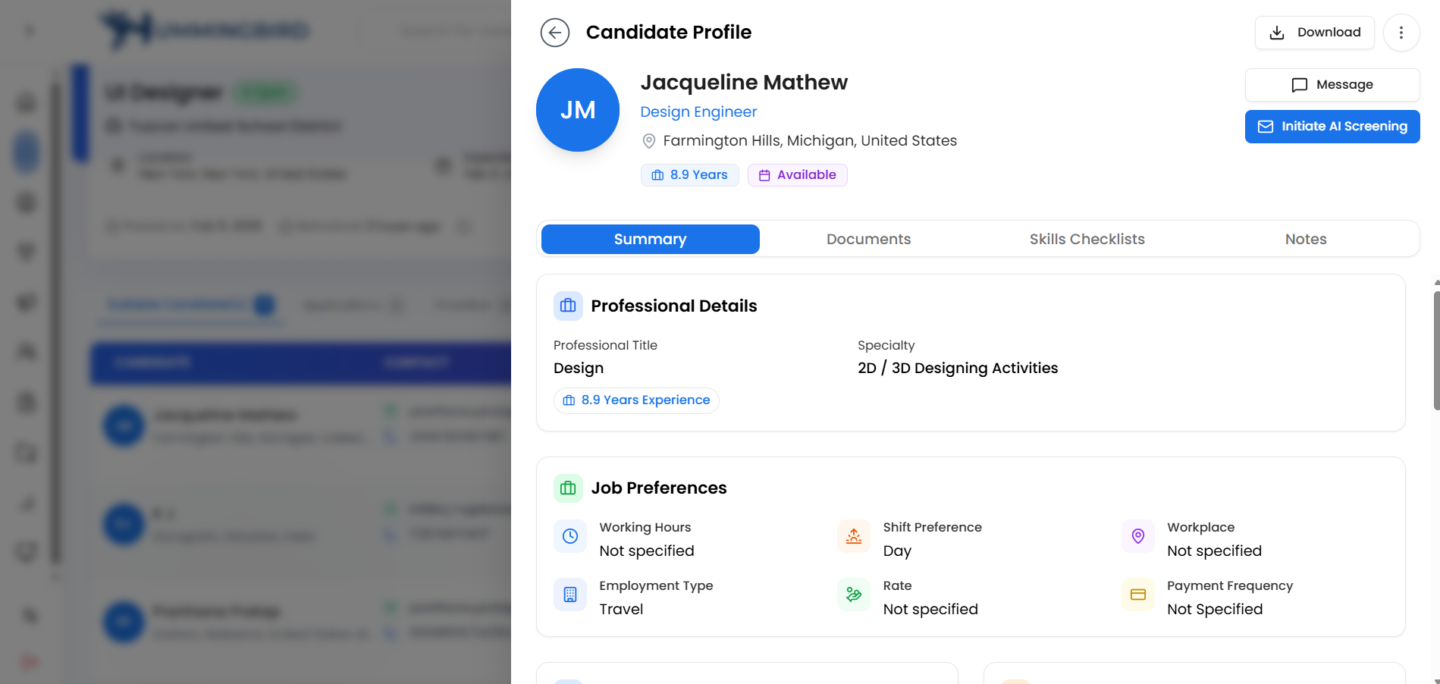Viewport: 1440px width, 684px height.
Task: Click the profile panel vertical scrollbar
Action: click(1435, 350)
